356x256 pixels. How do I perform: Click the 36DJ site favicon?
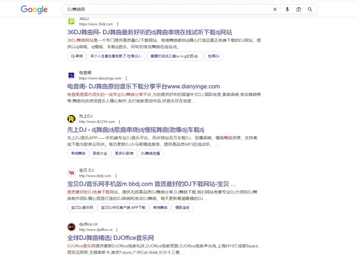point(71,21)
